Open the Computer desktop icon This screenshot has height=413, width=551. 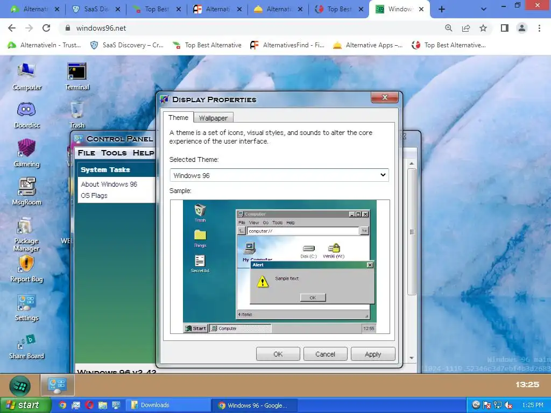pos(27,76)
